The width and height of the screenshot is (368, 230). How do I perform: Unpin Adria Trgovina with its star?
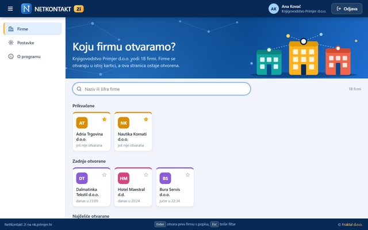pyautogui.click(x=105, y=119)
